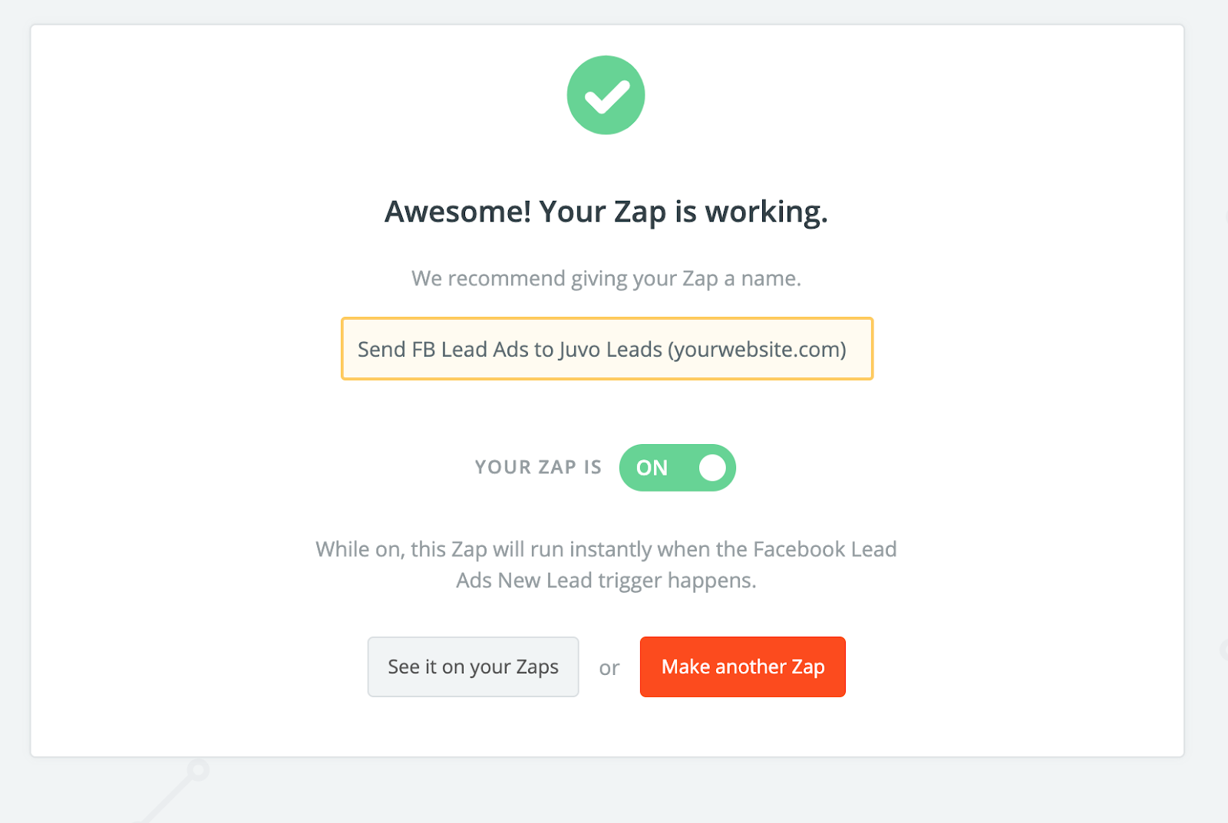
Task: Click the Ads New Lead trigger happens line
Action: point(606,581)
